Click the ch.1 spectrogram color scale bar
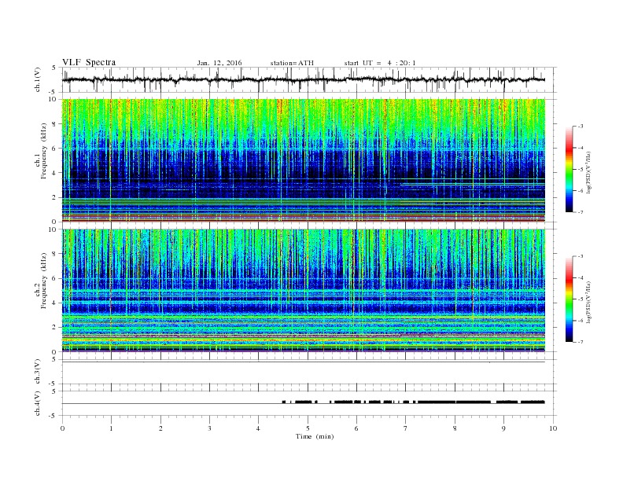 click(x=570, y=170)
